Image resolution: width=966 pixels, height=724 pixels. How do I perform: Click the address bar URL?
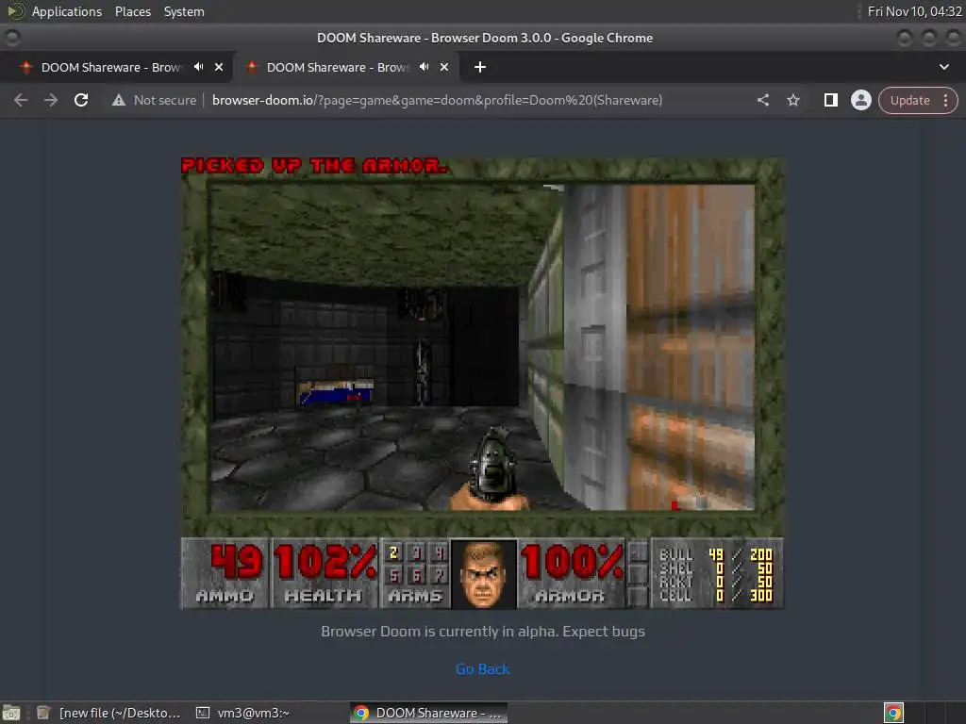pos(437,100)
